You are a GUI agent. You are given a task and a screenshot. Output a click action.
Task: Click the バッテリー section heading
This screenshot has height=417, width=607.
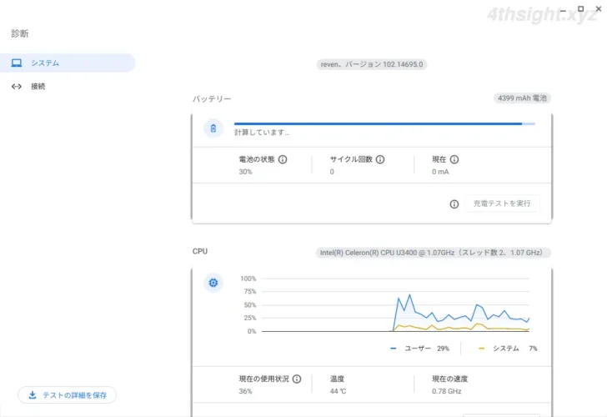212,99
